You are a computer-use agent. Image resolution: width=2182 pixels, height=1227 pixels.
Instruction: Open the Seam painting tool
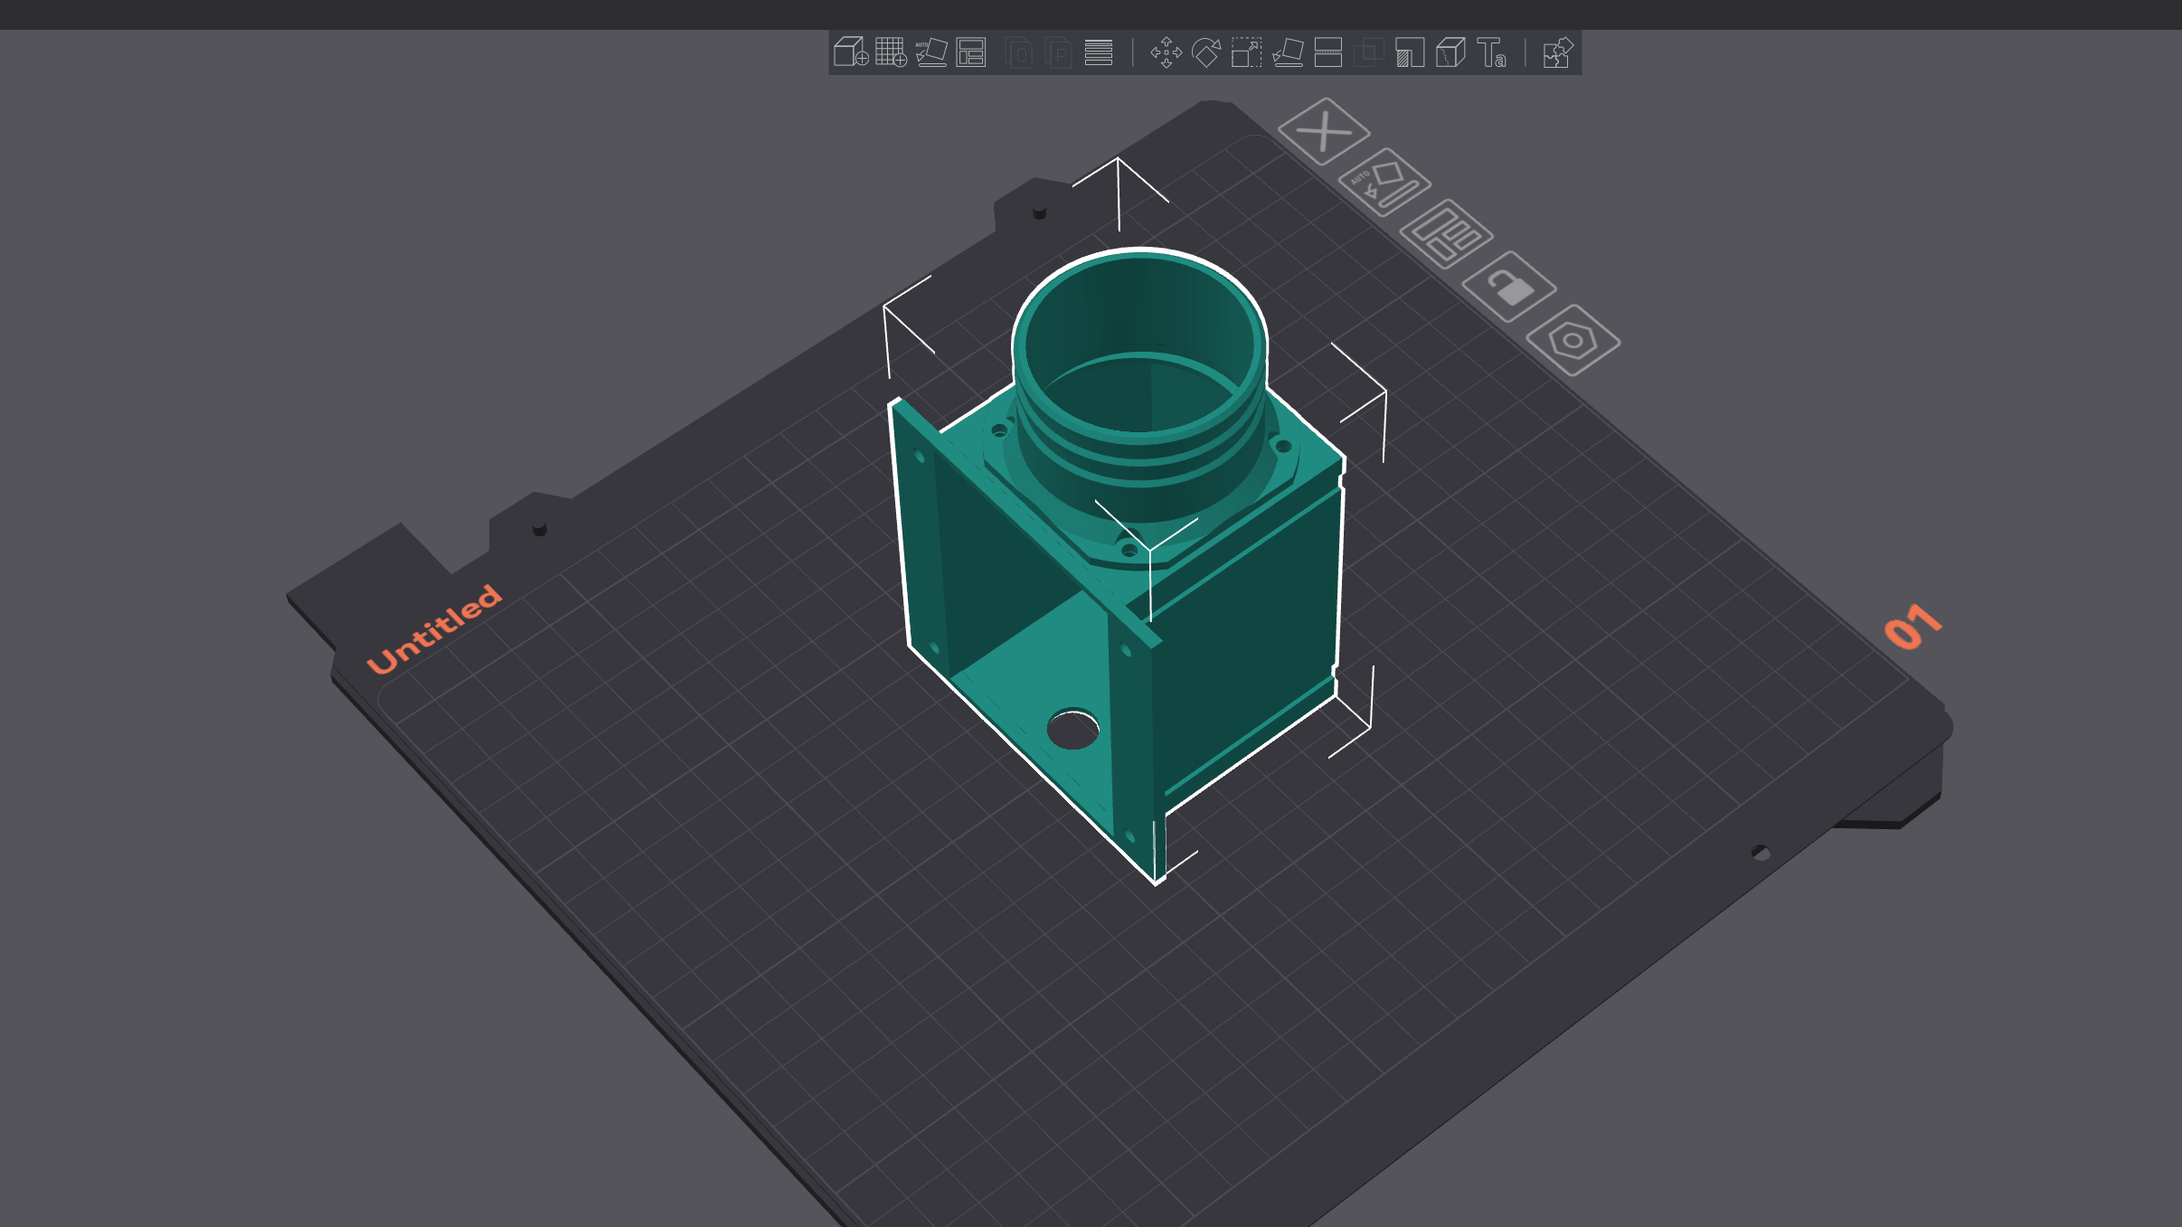[1450, 52]
